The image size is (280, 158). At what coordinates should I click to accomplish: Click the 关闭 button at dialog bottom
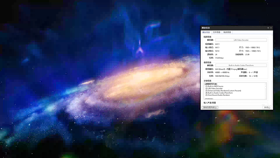[267, 107]
